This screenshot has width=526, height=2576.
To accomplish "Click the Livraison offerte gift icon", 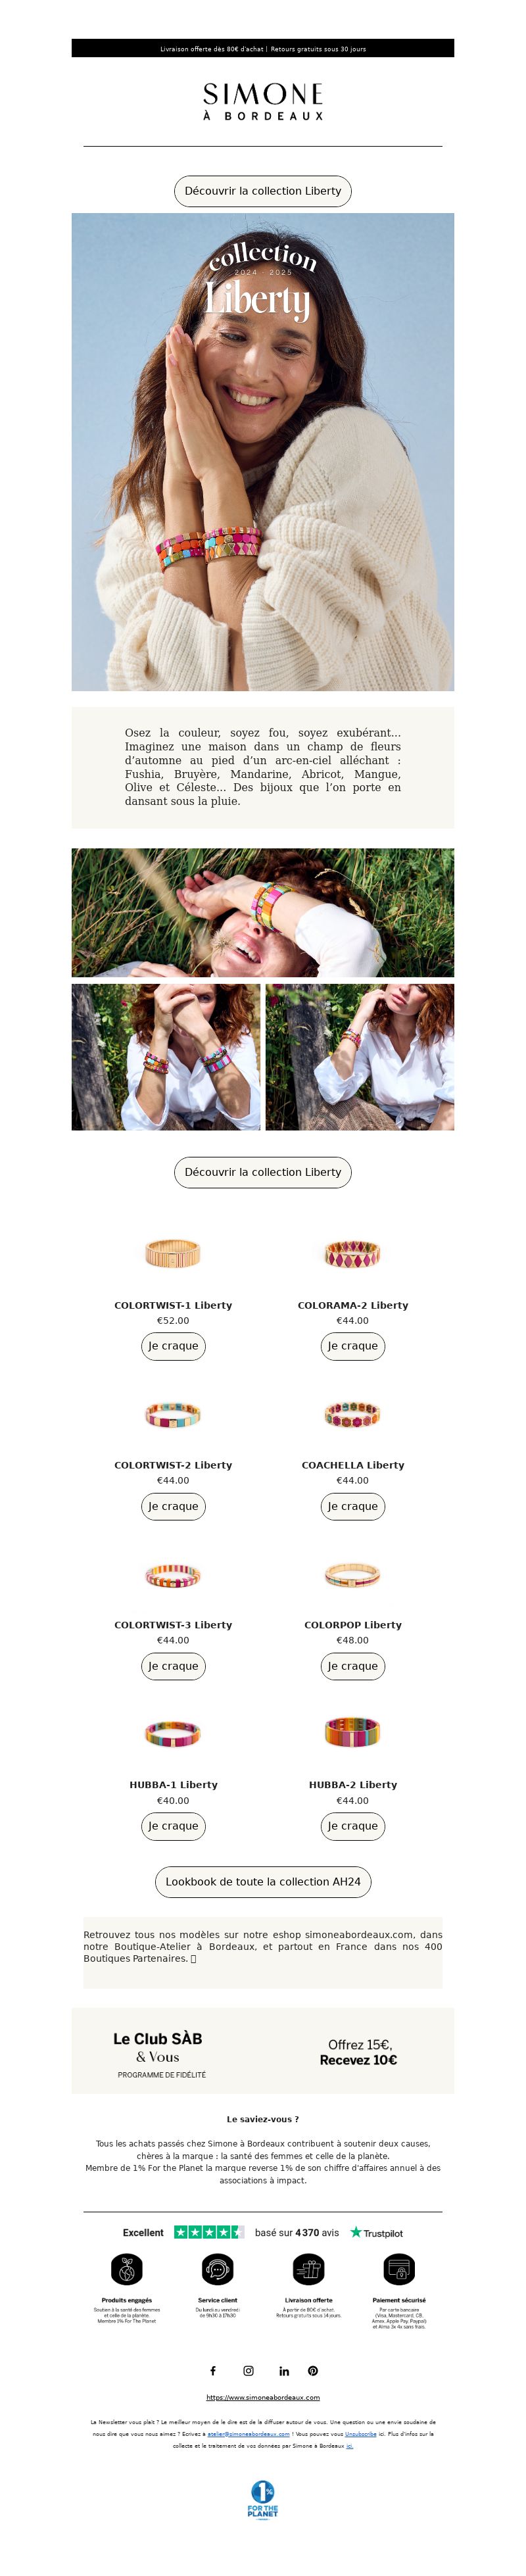I will click(308, 2269).
